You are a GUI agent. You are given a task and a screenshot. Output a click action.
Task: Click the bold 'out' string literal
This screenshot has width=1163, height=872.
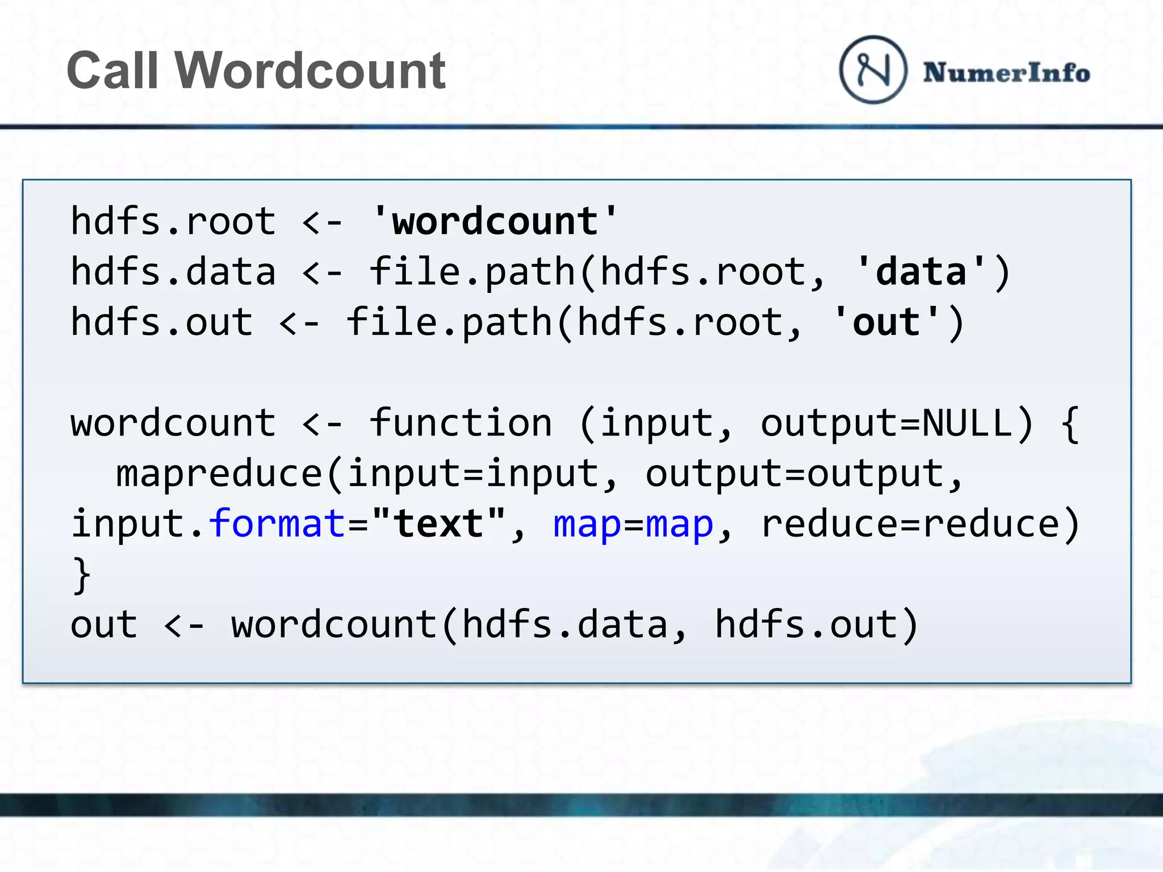tap(886, 322)
